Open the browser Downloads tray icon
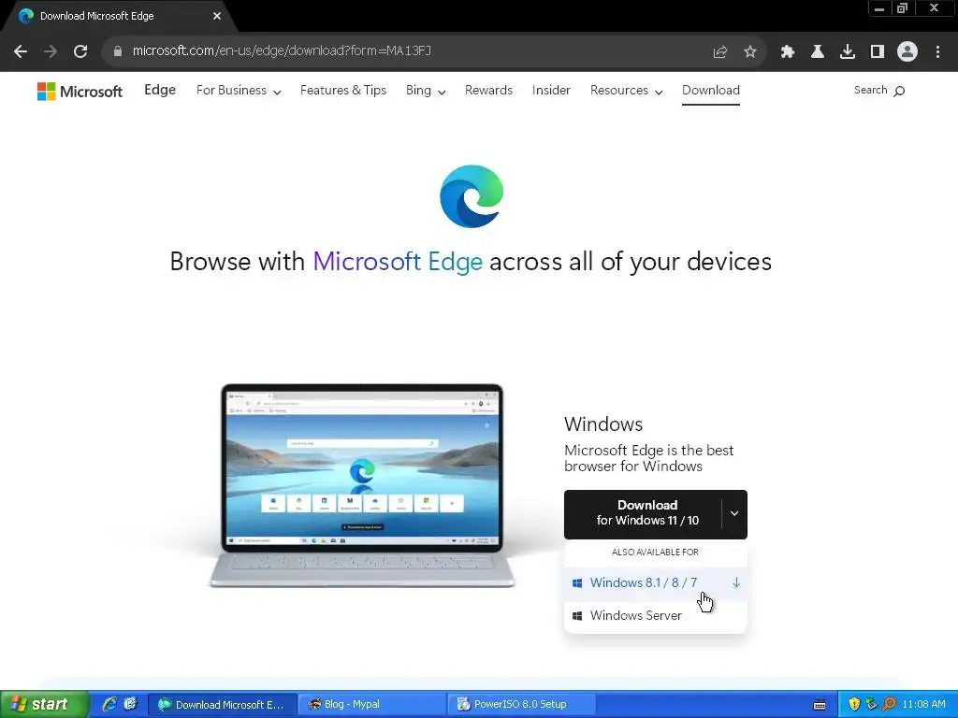958x718 pixels. tap(848, 51)
